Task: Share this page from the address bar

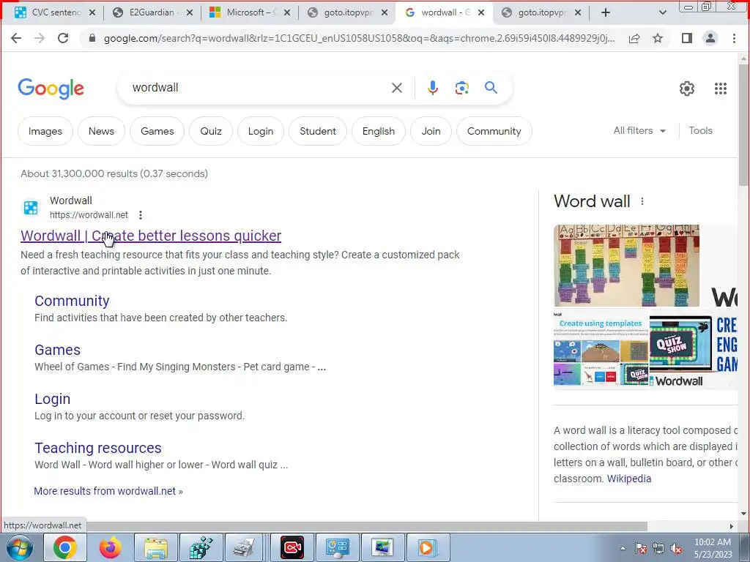Action: (634, 38)
